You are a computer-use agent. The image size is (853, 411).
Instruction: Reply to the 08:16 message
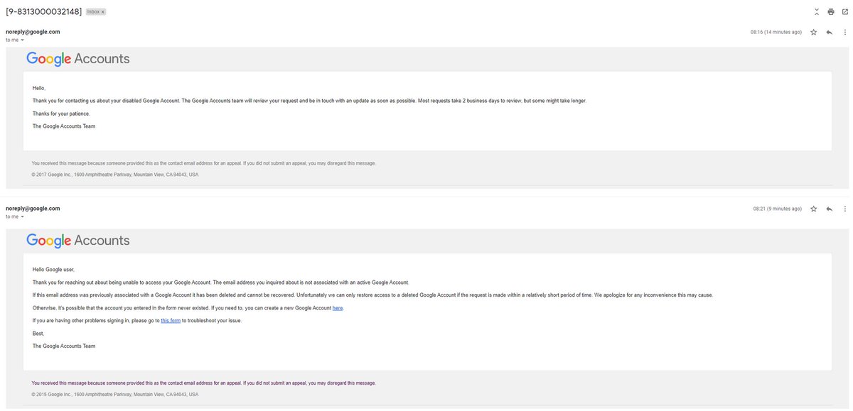(830, 32)
